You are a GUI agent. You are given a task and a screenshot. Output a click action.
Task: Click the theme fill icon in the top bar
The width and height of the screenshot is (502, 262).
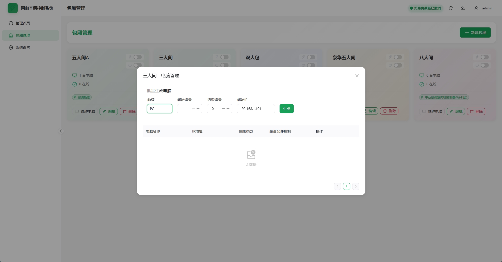(x=463, y=8)
